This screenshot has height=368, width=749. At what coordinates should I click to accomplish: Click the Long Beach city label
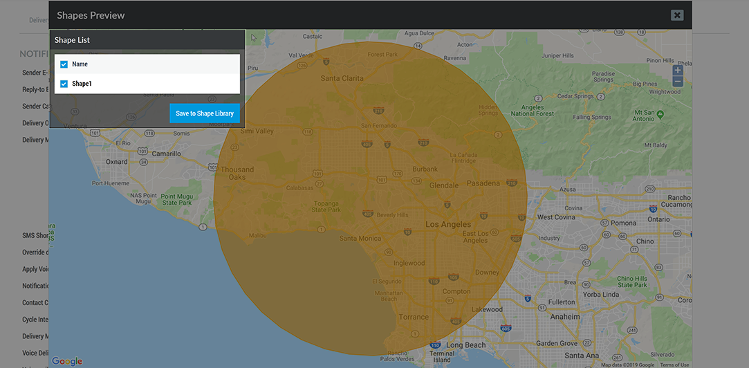(x=465, y=344)
